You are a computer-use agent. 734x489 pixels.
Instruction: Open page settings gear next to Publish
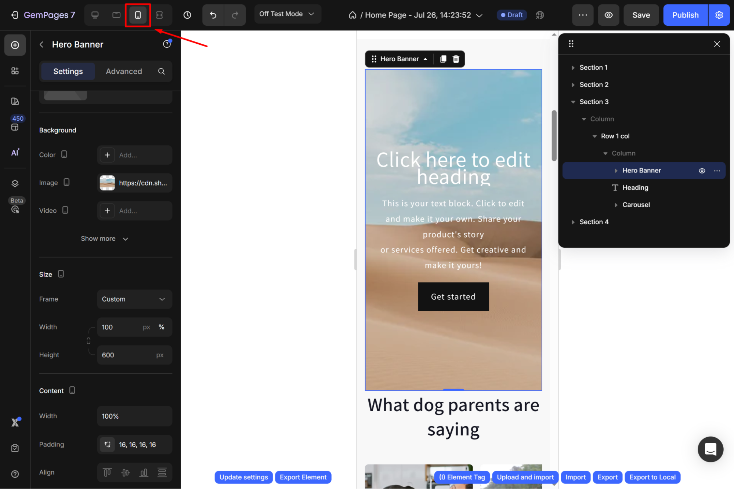(x=719, y=15)
